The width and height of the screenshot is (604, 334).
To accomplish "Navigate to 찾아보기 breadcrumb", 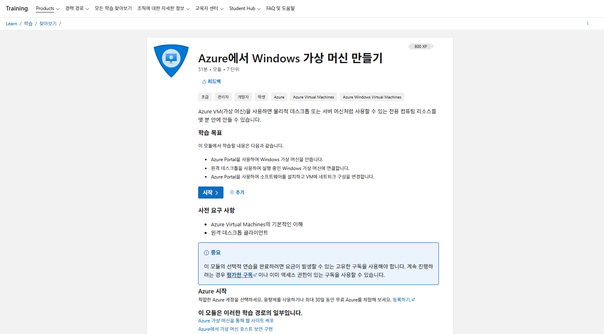I will [x=48, y=24].
